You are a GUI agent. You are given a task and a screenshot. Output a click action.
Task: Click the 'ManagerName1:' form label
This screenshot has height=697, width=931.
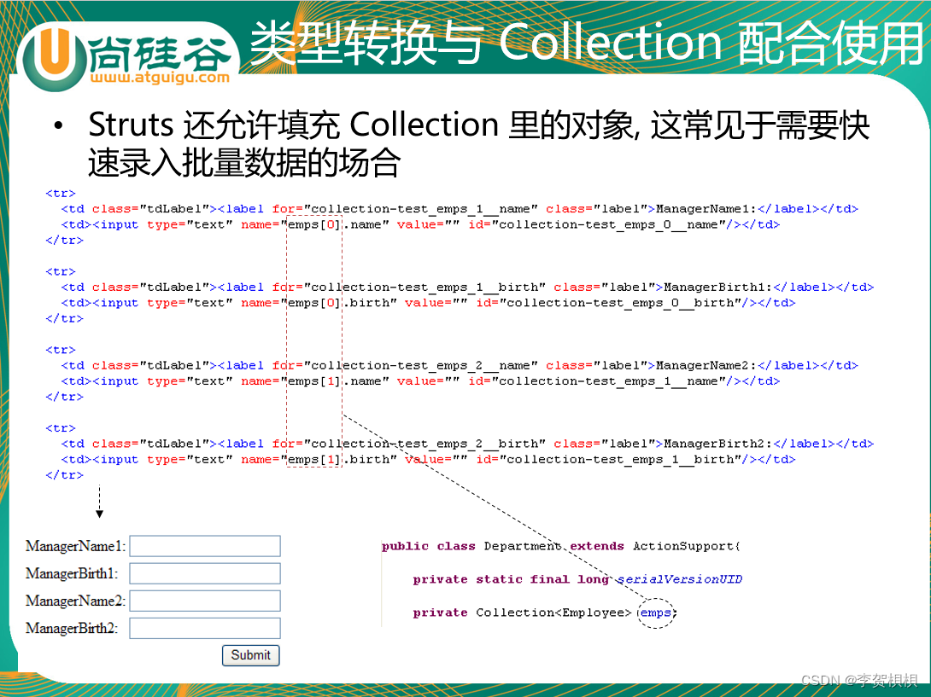pos(75,546)
